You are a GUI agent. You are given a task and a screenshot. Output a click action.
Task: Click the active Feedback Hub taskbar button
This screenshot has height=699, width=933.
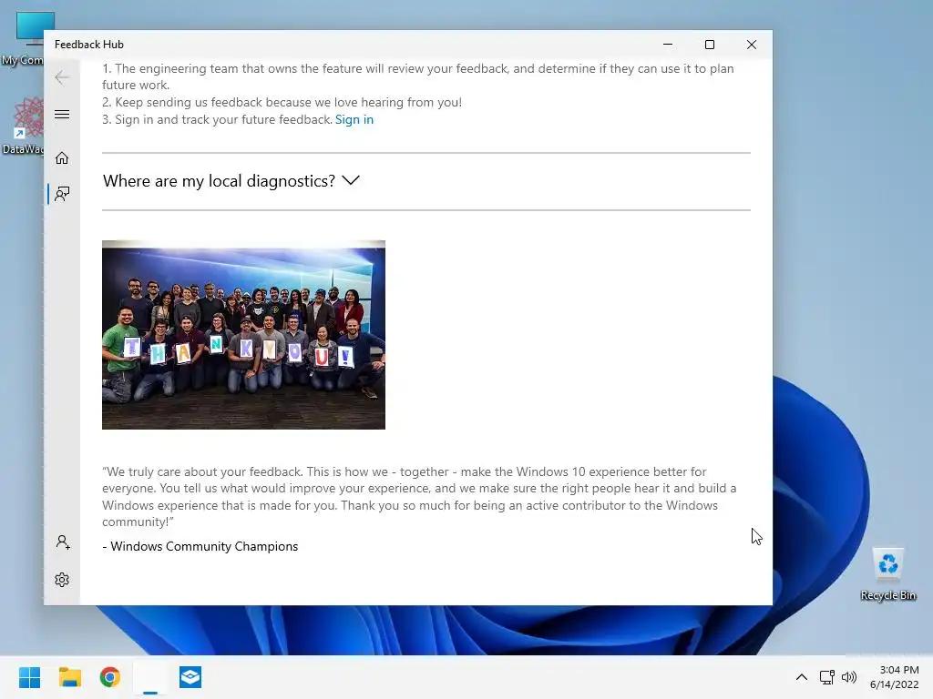pyautogui.click(x=150, y=677)
